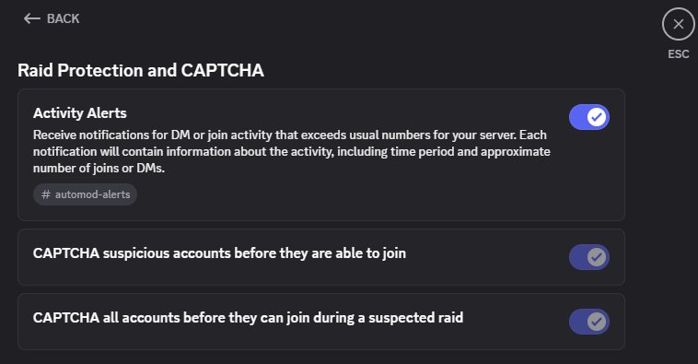Open the automod-alerts channel chip
The image size is (698, 364).
pyautogui.click(x=85, y=194)
